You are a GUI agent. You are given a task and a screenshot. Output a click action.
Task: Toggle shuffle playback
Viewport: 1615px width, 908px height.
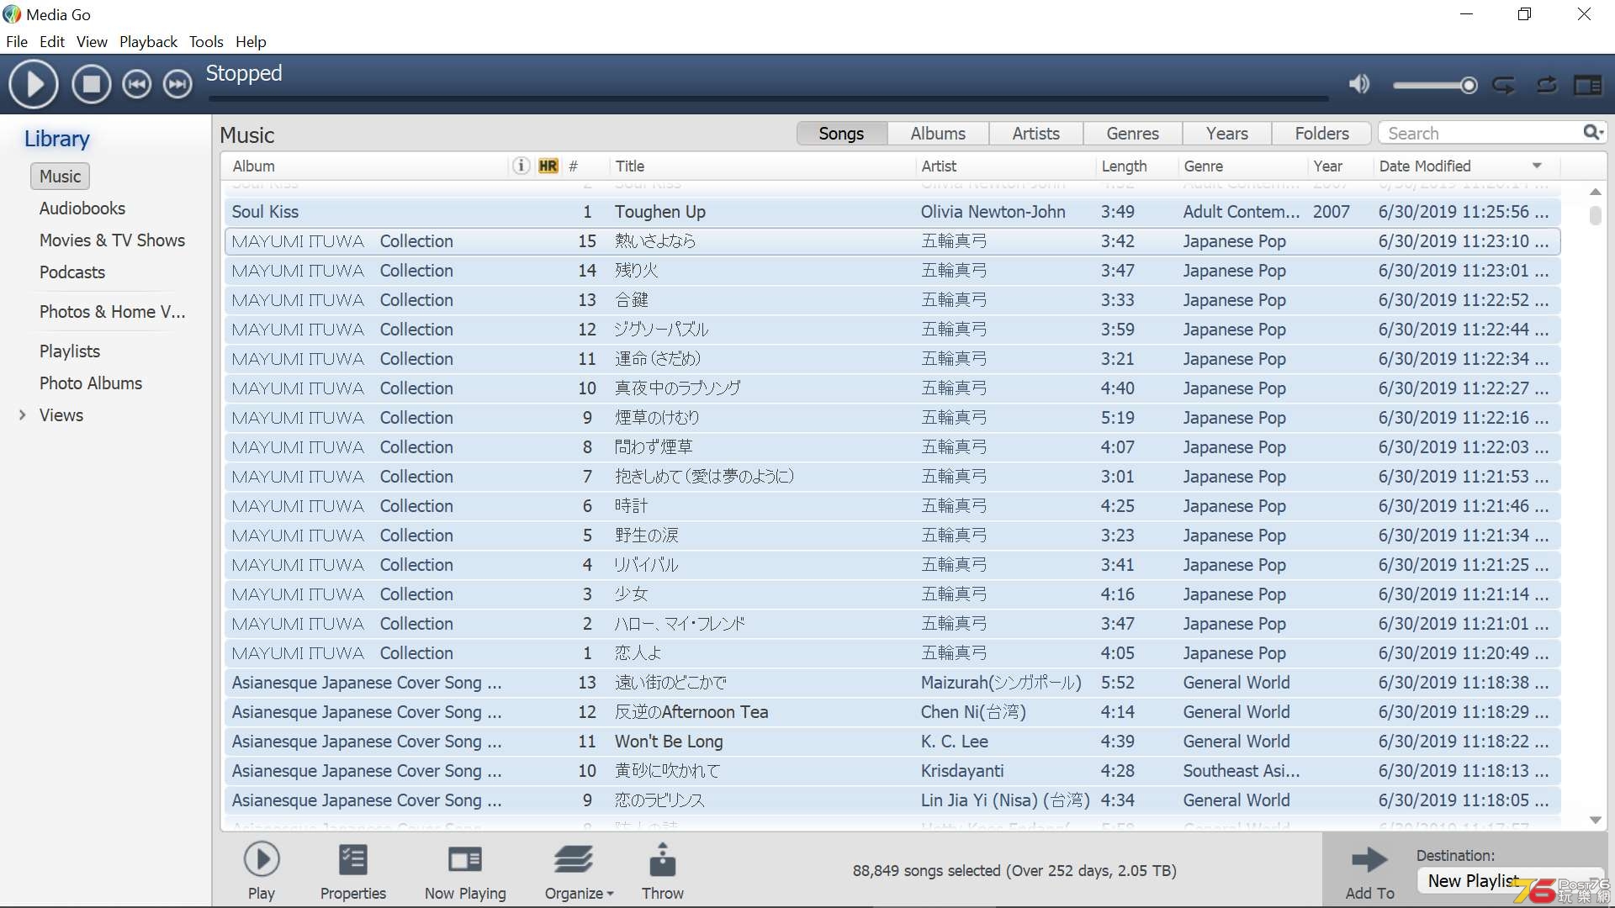coord(1546,85)
